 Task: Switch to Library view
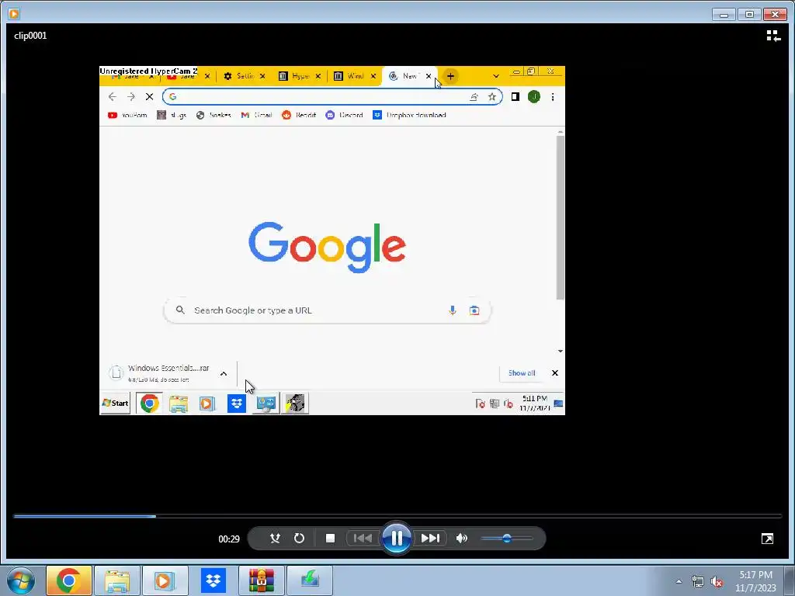click(x=773, y=36)
